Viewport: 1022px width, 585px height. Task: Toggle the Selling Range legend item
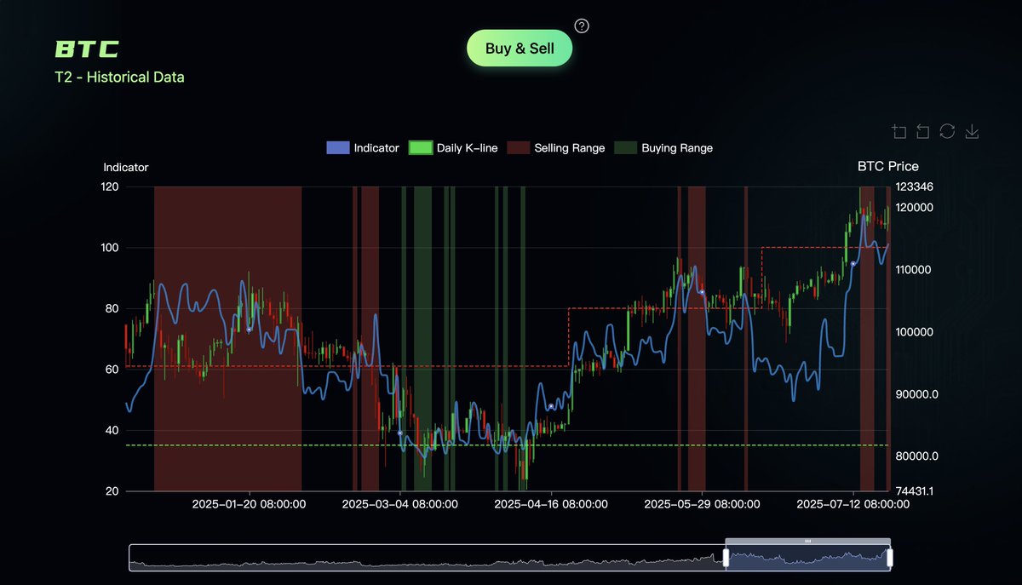pyautogui.click(x=556, y=148)
